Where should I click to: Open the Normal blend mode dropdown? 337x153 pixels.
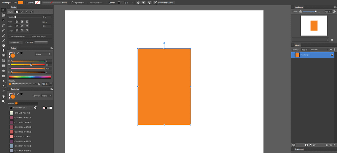[319, 50]
